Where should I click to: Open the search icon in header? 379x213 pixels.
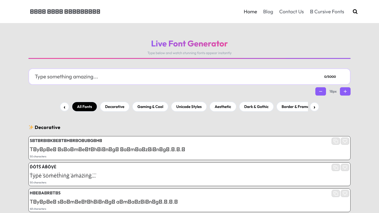pyautogui.click(x=355, y=12)
